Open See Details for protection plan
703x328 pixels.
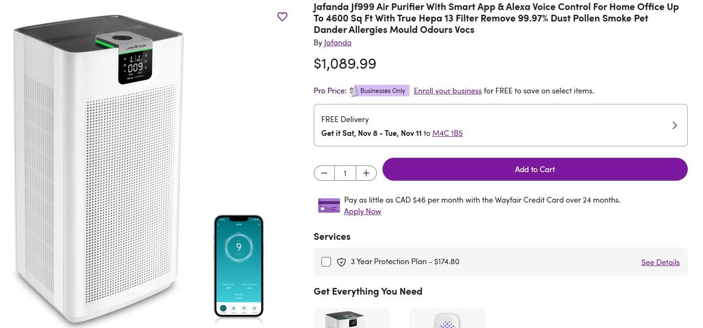point(660,262)
